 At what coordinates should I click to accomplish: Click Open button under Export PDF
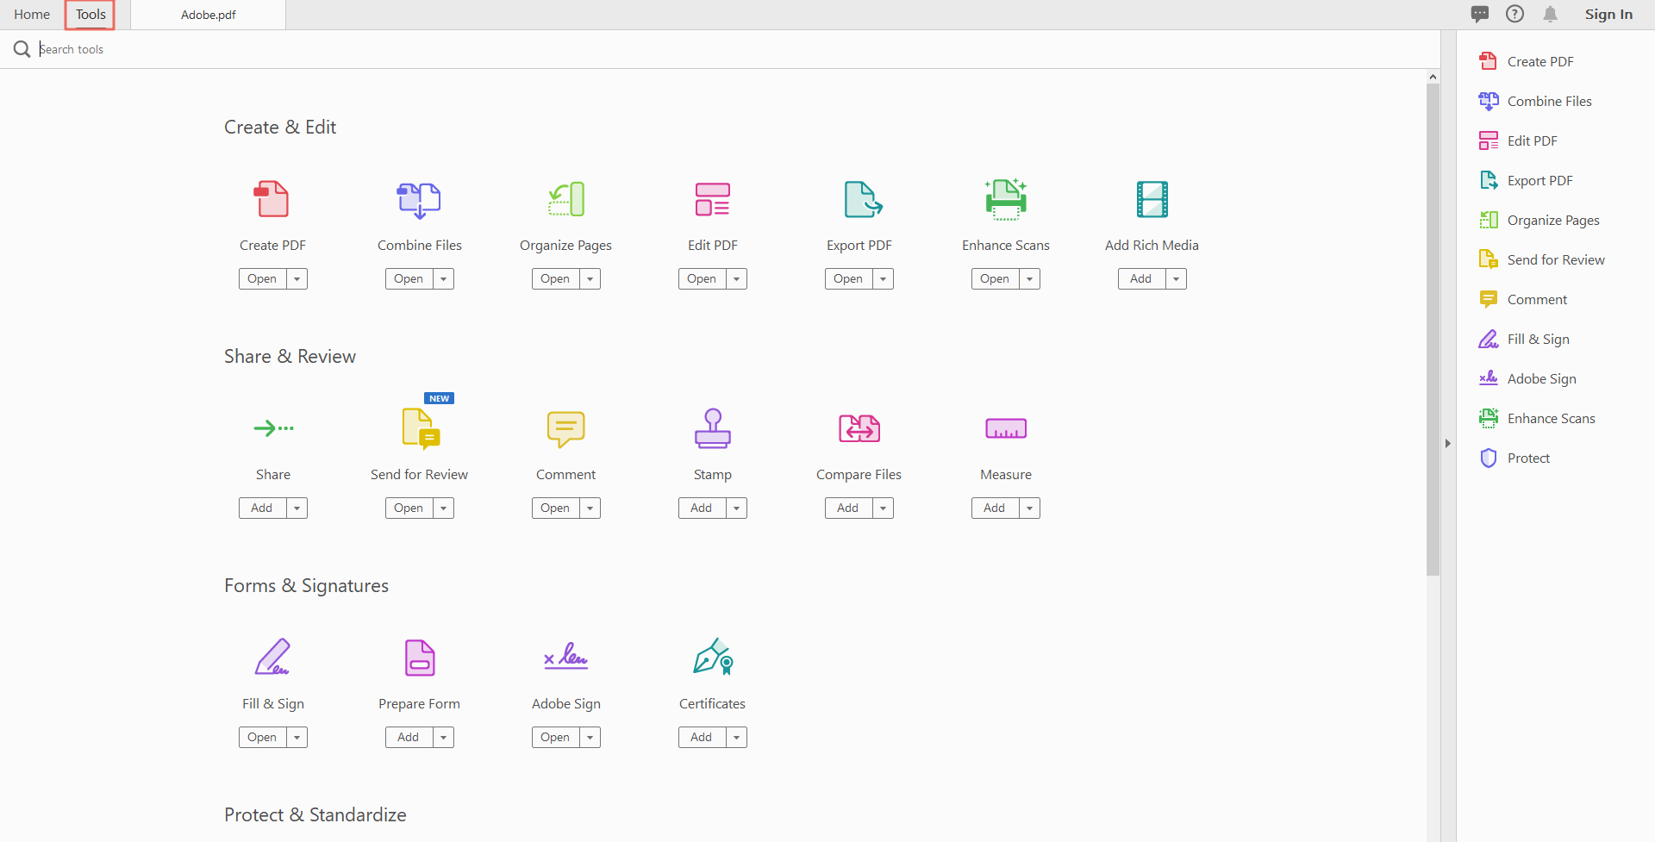pos(848,278)
